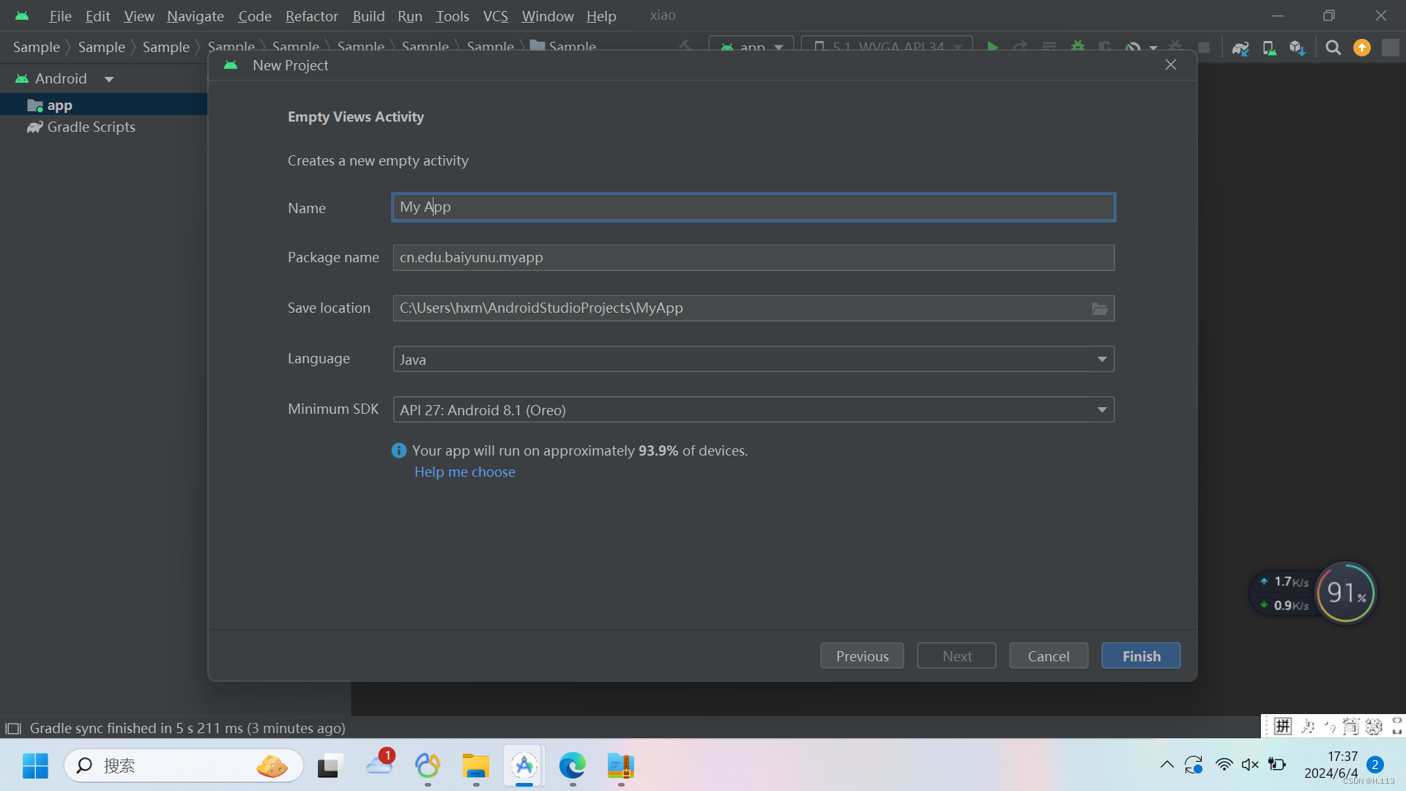Open File Explorer from the taskbar

(x=475, y=766)
